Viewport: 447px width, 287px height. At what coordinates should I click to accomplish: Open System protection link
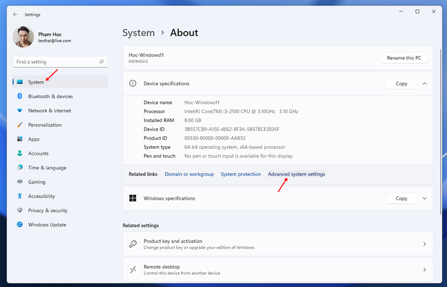[240, 174]
